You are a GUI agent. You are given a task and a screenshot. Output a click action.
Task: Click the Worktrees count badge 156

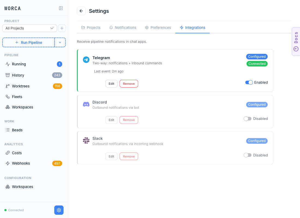[x=57, y=86]
